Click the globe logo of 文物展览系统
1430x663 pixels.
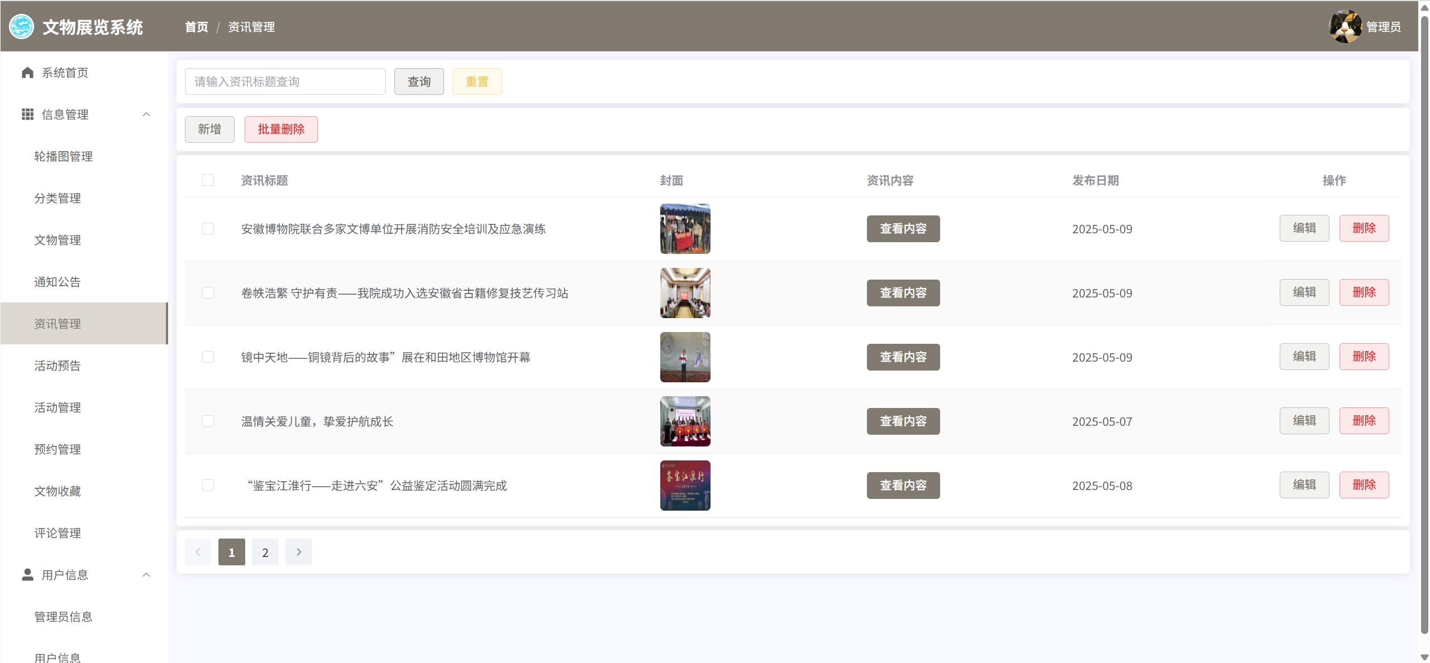pos(22,27)
